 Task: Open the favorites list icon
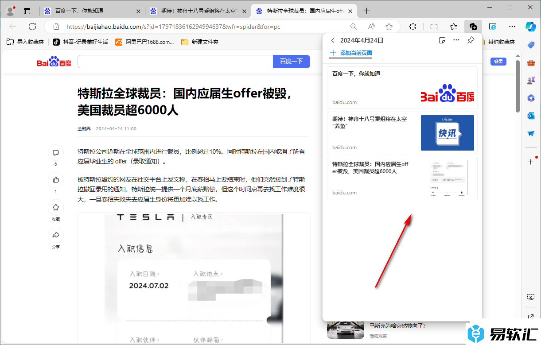pos(454,27)
